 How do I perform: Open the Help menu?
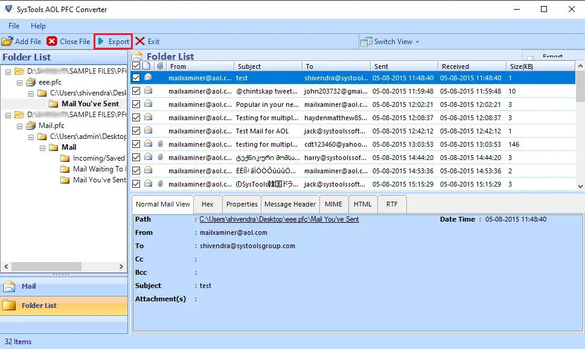38,26
